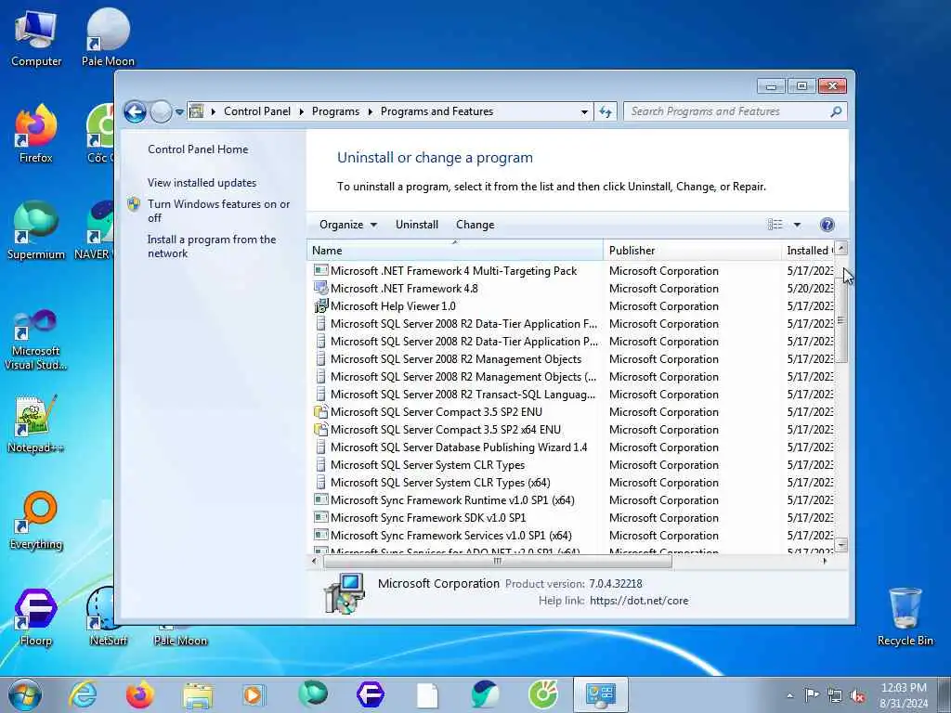Click the horizontal scrollbar thumb

498,562
